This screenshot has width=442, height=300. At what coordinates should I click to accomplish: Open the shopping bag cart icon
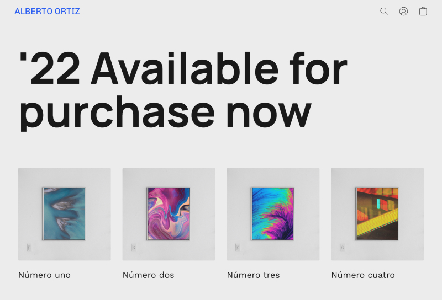[423, 11]
